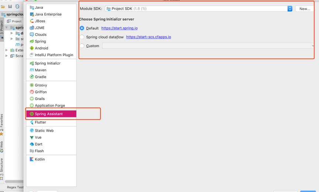Viewport: 319px width, 192px height.
Task: Open the Regex Tester bottom tab
Action: tap(14, 187)
